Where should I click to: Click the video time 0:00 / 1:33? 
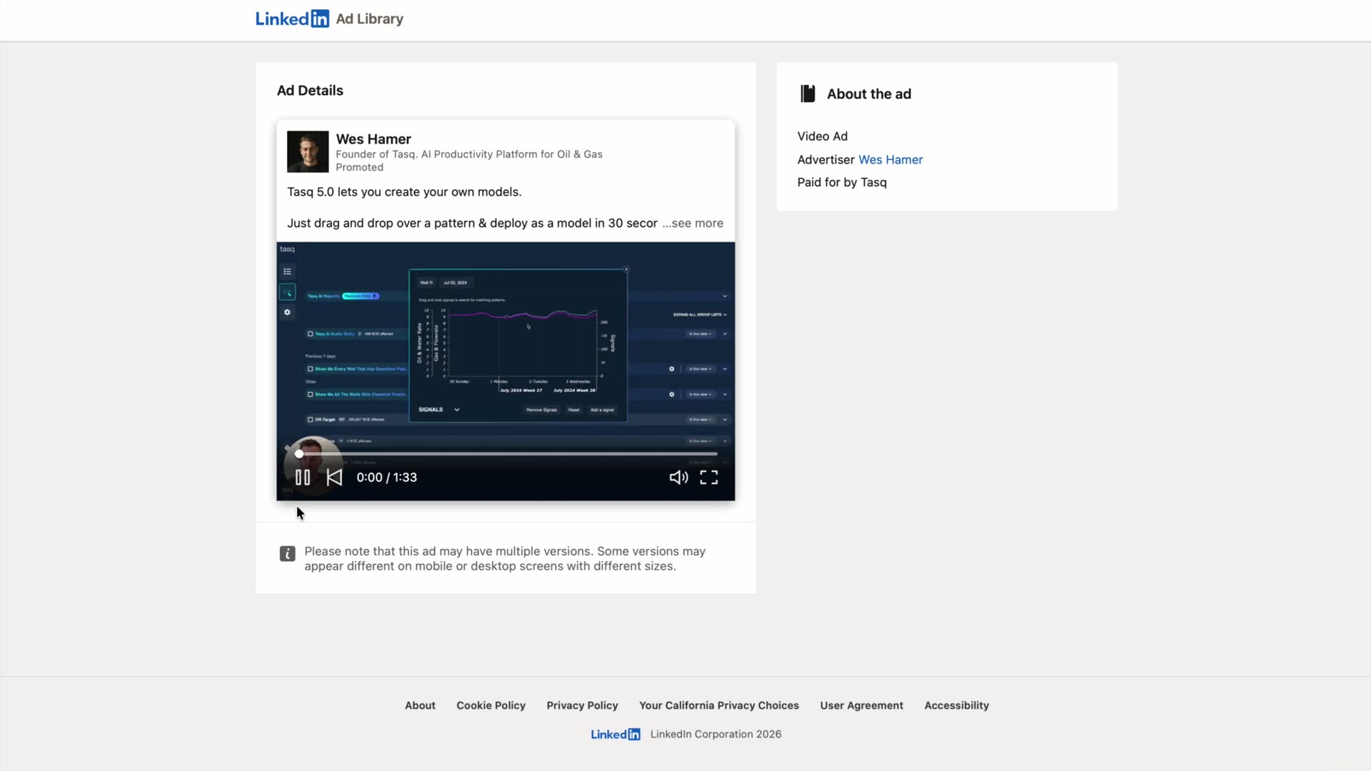pos(386,478)
